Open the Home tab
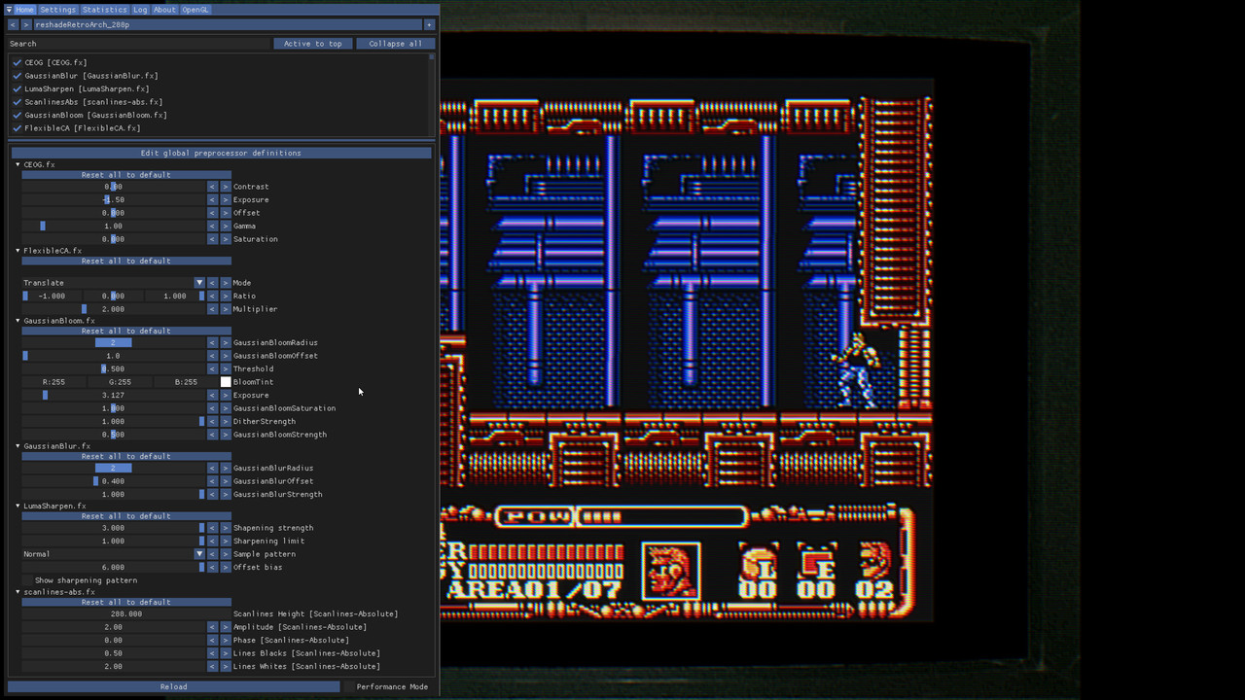 click(24, 10)
